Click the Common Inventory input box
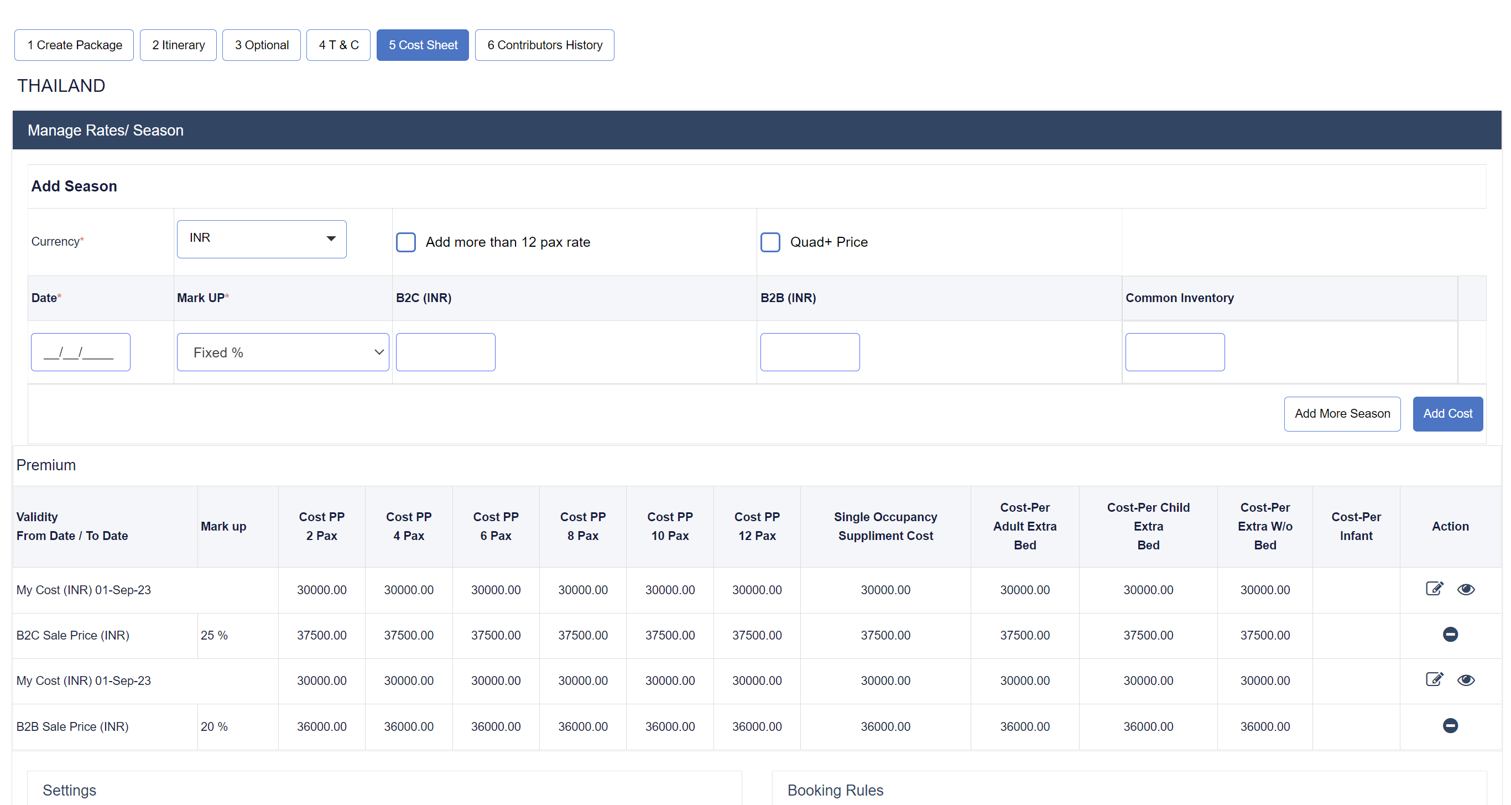The height and width of the screenshot is (805, 1511). coord(1175,352)
